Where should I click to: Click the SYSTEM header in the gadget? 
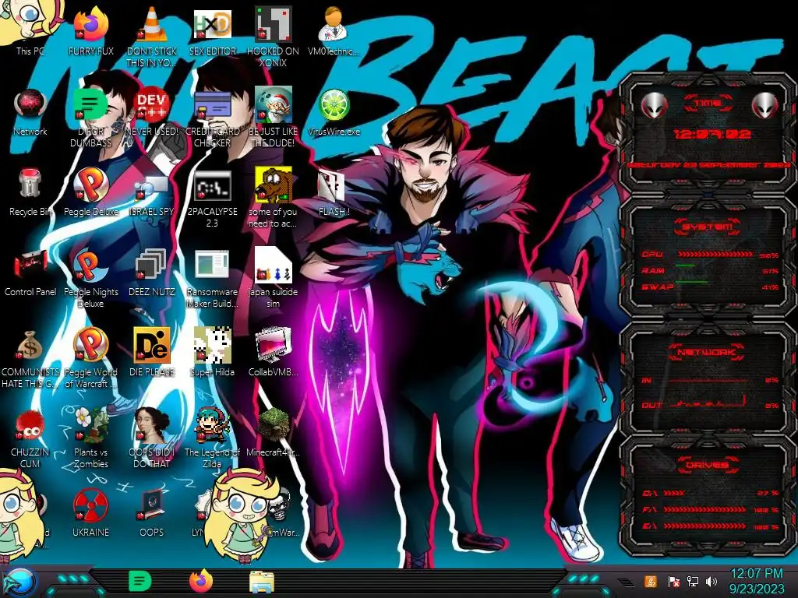click(x=708, y=227)
